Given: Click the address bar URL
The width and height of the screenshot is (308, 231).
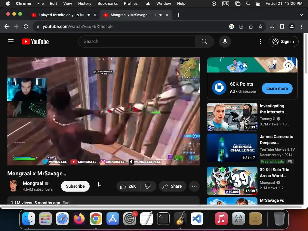Looking at the screenshot, I should pos(78,26).
